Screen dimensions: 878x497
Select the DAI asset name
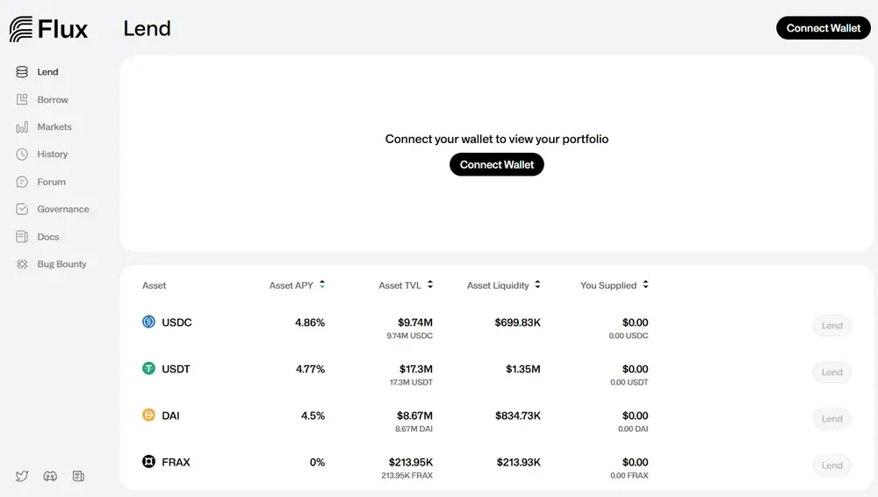click(170, 415)
